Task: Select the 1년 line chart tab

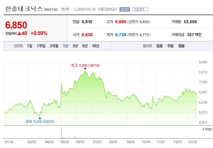Action: pos(65,46)
